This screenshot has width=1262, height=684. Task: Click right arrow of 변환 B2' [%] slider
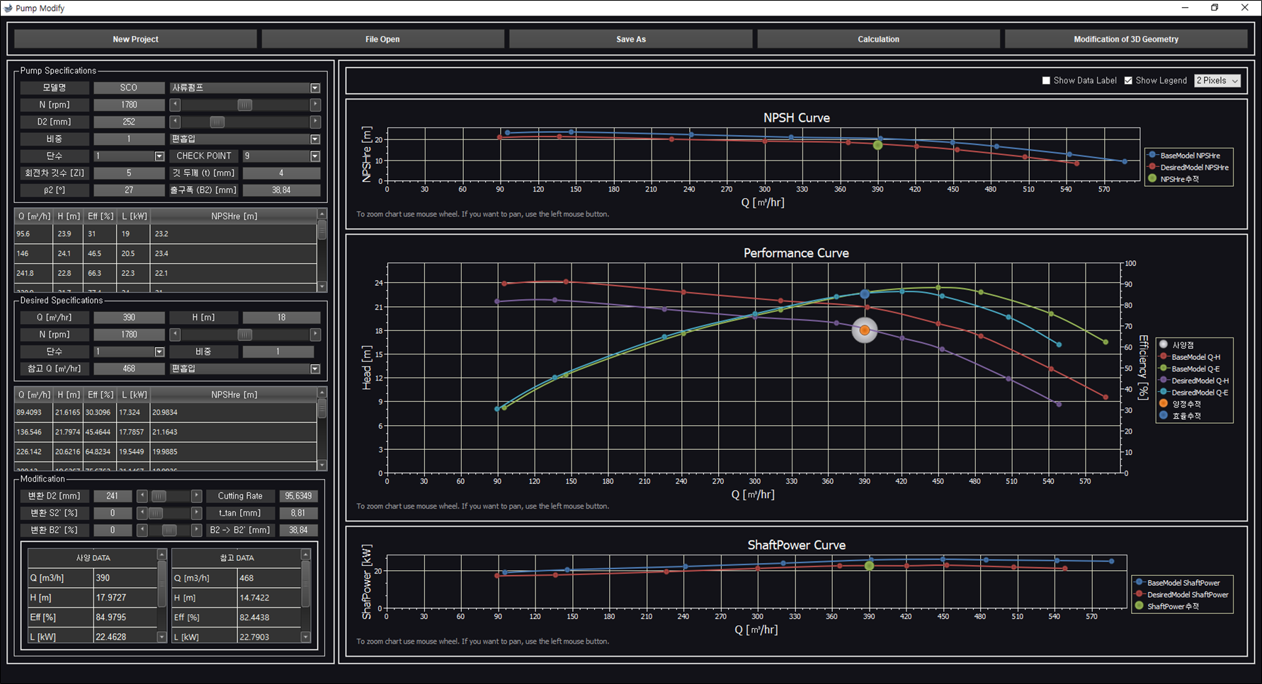(196, 530)
